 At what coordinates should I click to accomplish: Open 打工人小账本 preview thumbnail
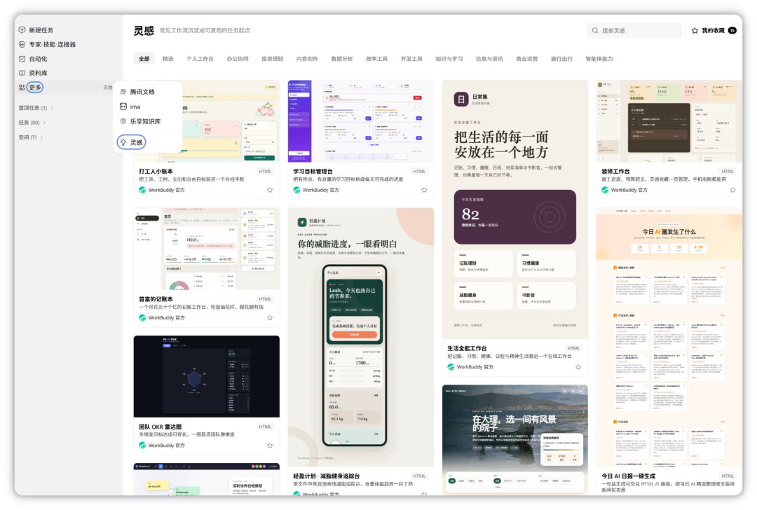pyautogui.click(x=207, y=122)
